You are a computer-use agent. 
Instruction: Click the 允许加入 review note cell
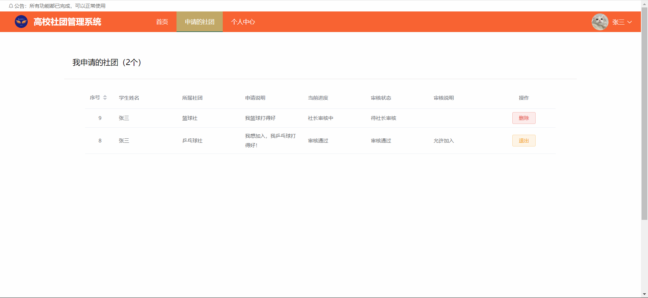tap(444, 141)
